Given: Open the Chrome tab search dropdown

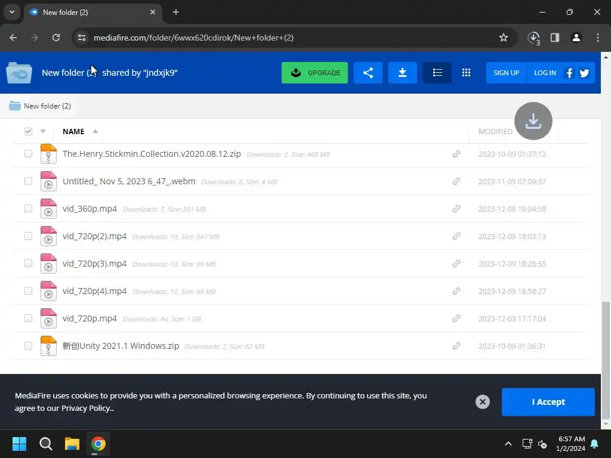Looking at the screenshot, I should click(12, 12).
